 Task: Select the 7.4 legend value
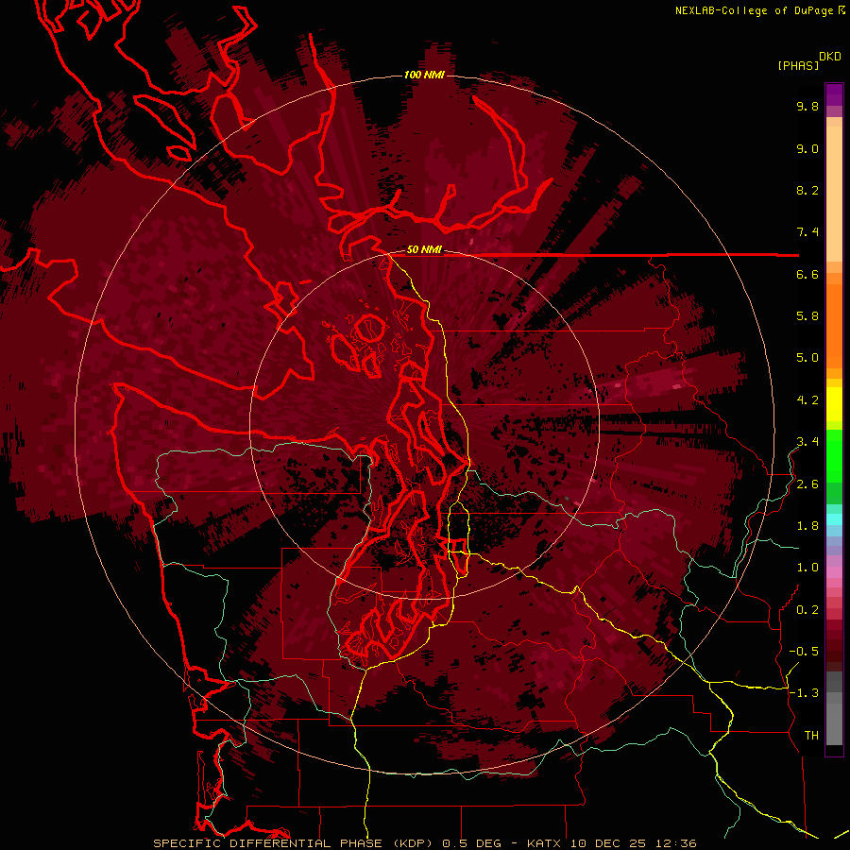click(x=807, y=232)
